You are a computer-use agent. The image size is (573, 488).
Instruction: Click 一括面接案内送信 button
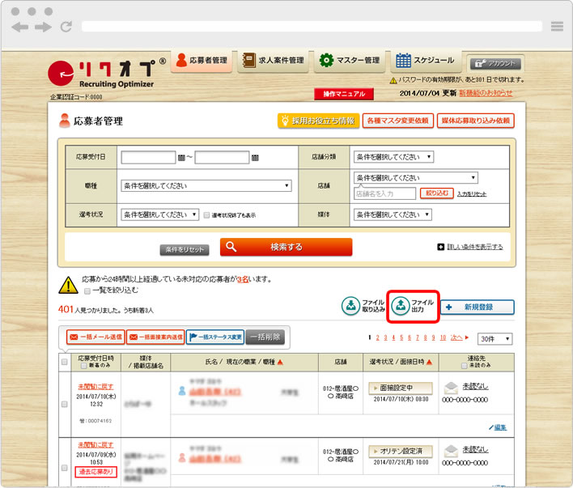(x=155, y=337)
